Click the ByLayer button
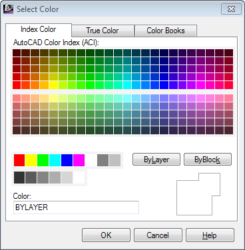245x250 pixels. [156, 160]
